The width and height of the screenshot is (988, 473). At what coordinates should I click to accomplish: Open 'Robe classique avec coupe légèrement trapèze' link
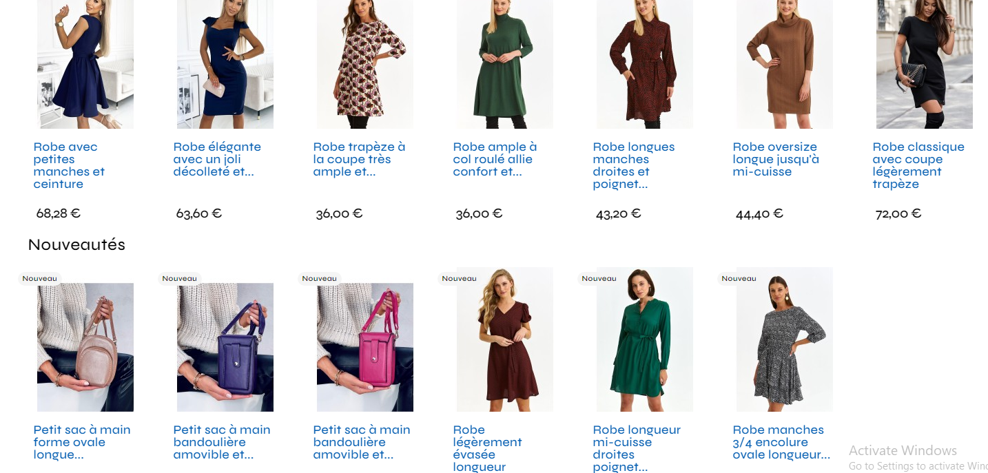click(x=918, y=165)
